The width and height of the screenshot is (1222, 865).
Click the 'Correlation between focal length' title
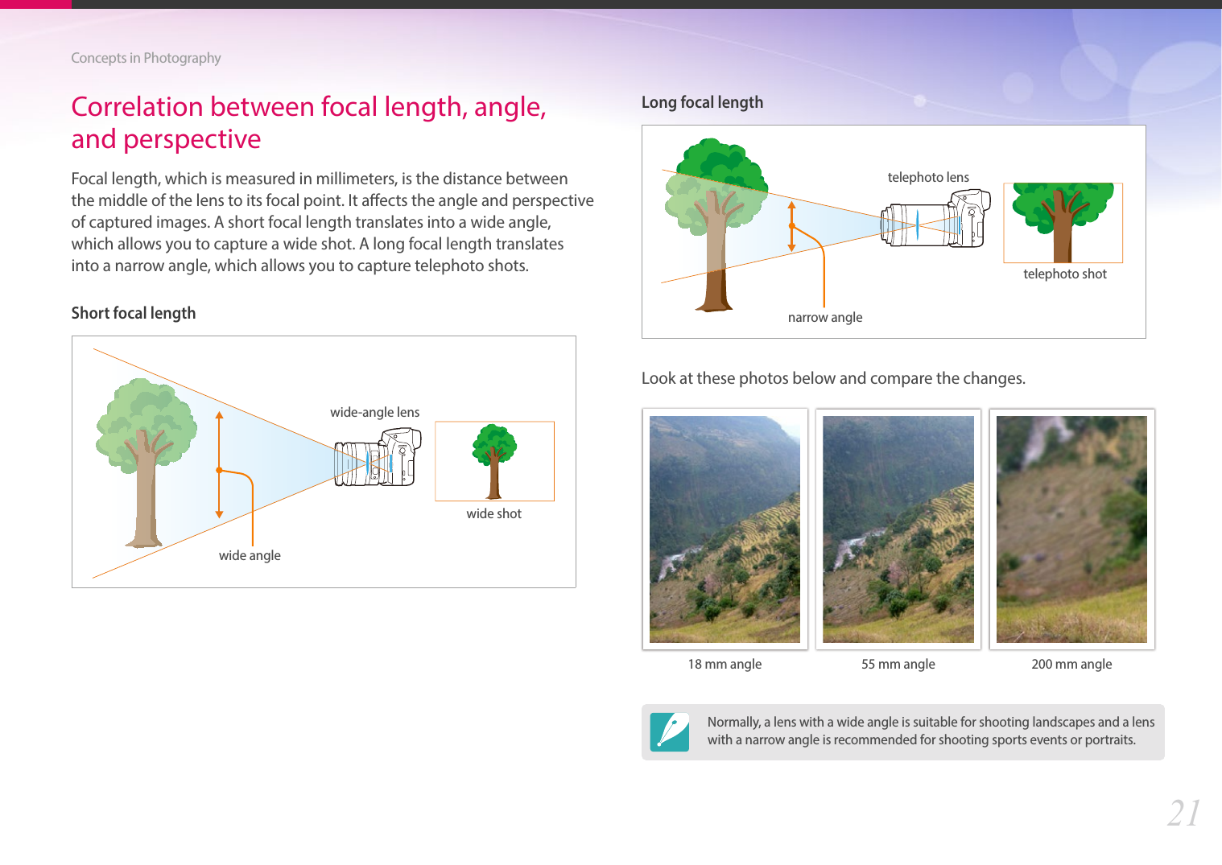[x=309, y=122]
